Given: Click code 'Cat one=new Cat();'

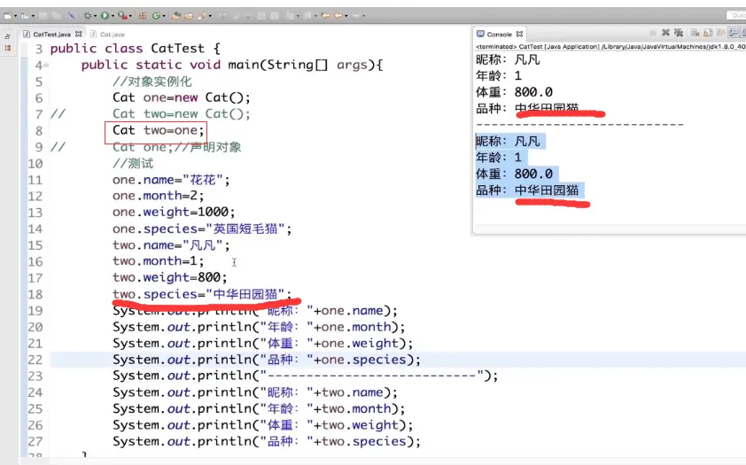Looking at the screenshot, I should coord(182,97).
